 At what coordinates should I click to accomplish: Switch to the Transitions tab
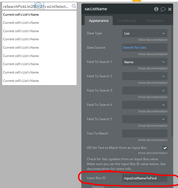(x=155, y=21)
